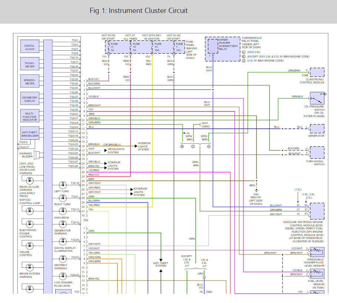Click 'BRAKE SYSTEM WARNING' label

click(30, 275)
